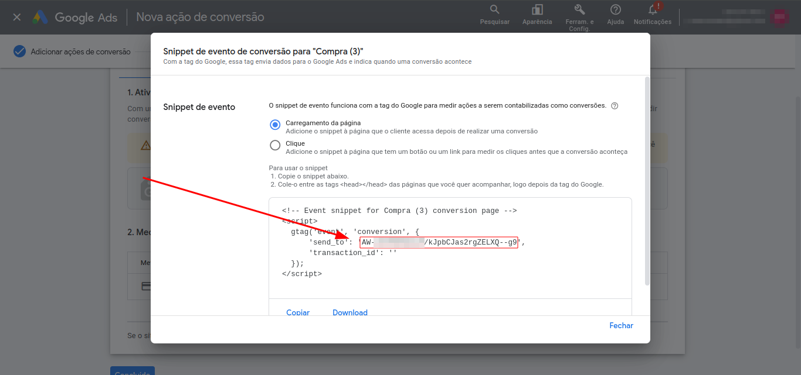Click the dialog's vertical scrollbar

(647, 180)
